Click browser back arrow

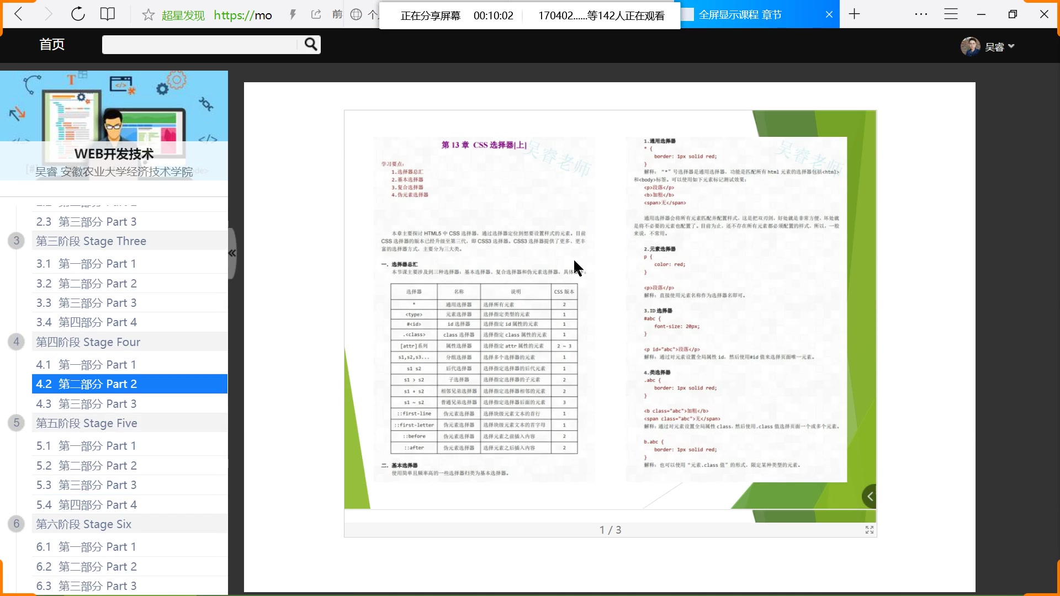[18, 14]
